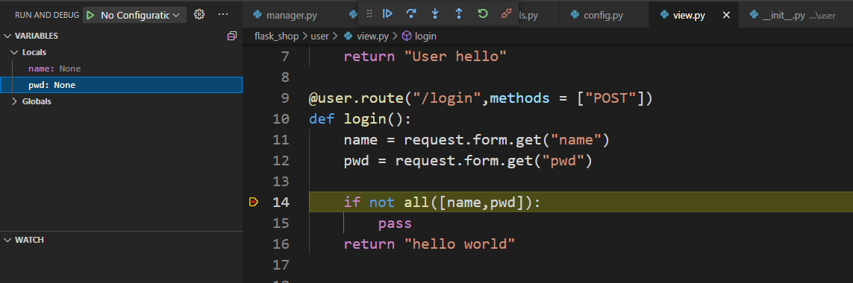Click the Continue debug button

387,14
